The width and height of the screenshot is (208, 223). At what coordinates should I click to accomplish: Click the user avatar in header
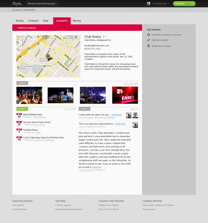[148, 4]
